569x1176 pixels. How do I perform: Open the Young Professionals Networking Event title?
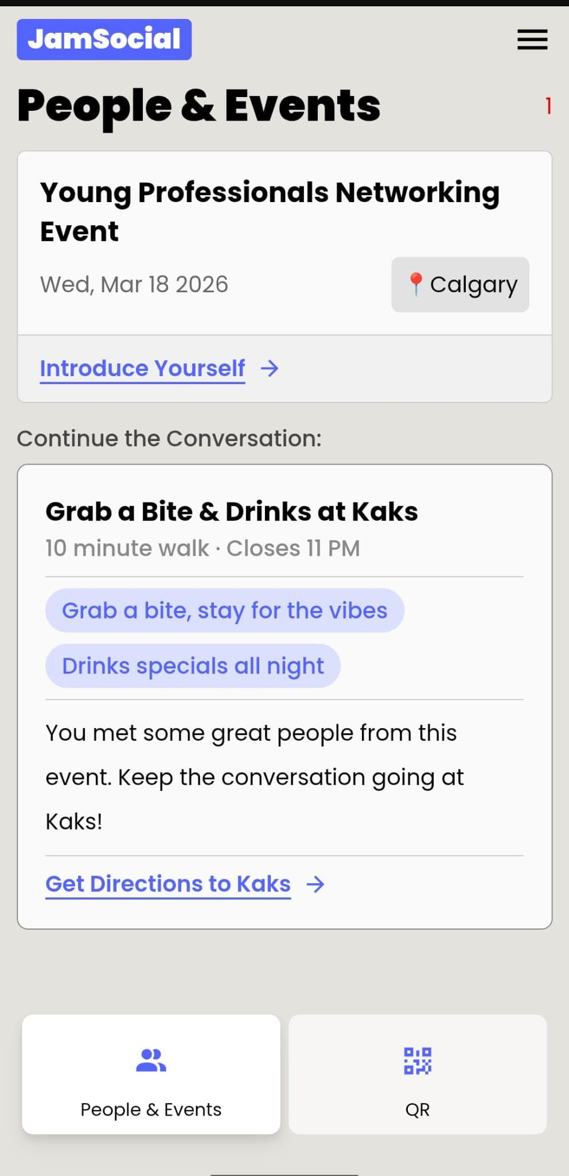(270, 211)
